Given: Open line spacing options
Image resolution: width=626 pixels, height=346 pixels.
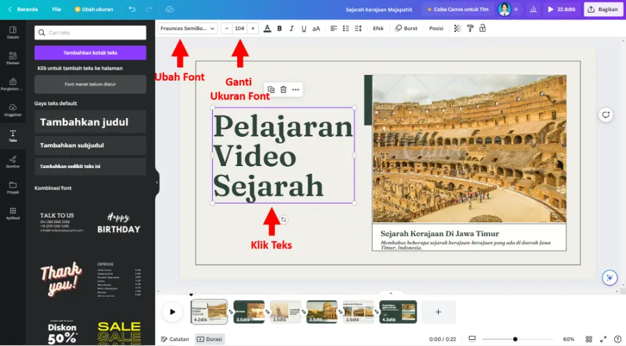Looking at the screenshot, I should (x=358, y=28).
